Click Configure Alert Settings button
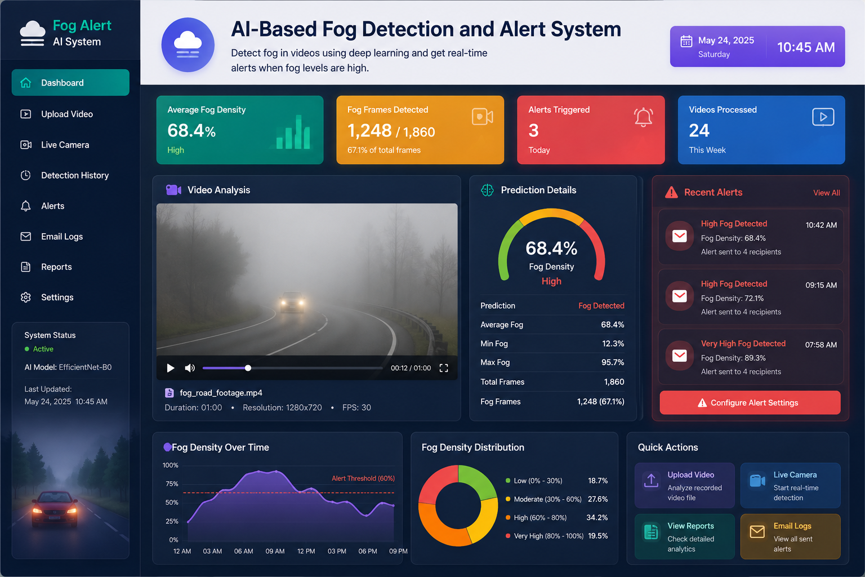This screenshot has width=865, height=577. pyautogui.click(x=750, y=403)
